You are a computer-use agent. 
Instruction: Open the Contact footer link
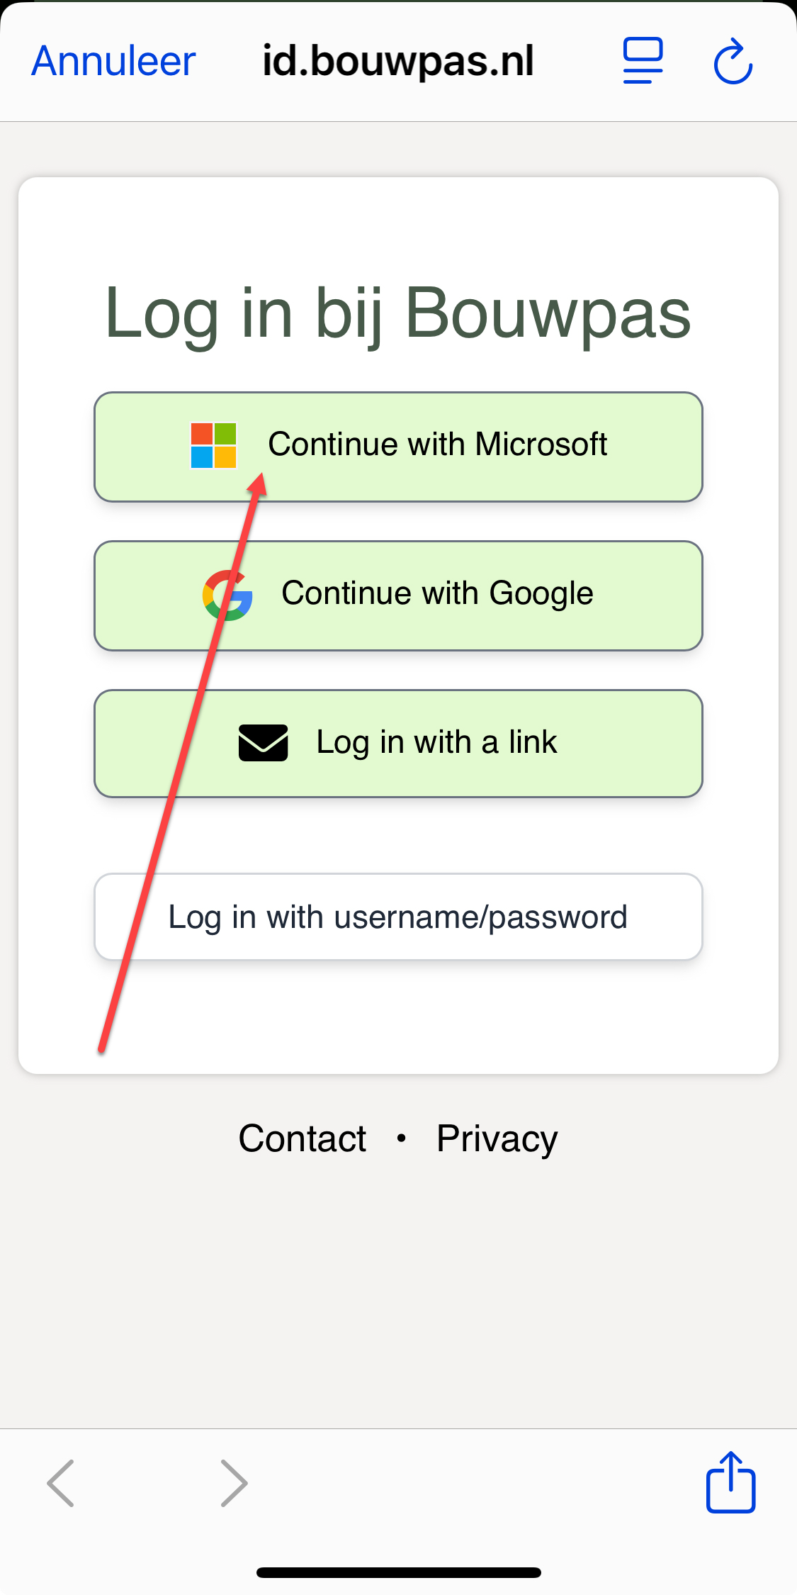click(x=303, y=1138)
